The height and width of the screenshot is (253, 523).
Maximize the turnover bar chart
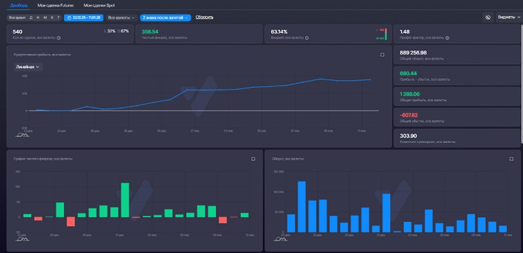[x=512, y=159]
